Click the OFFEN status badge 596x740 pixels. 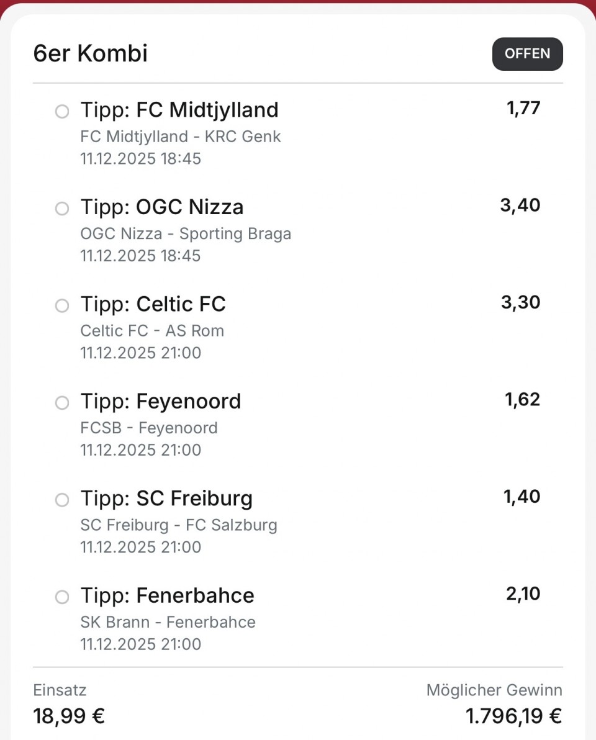(527, 54)
